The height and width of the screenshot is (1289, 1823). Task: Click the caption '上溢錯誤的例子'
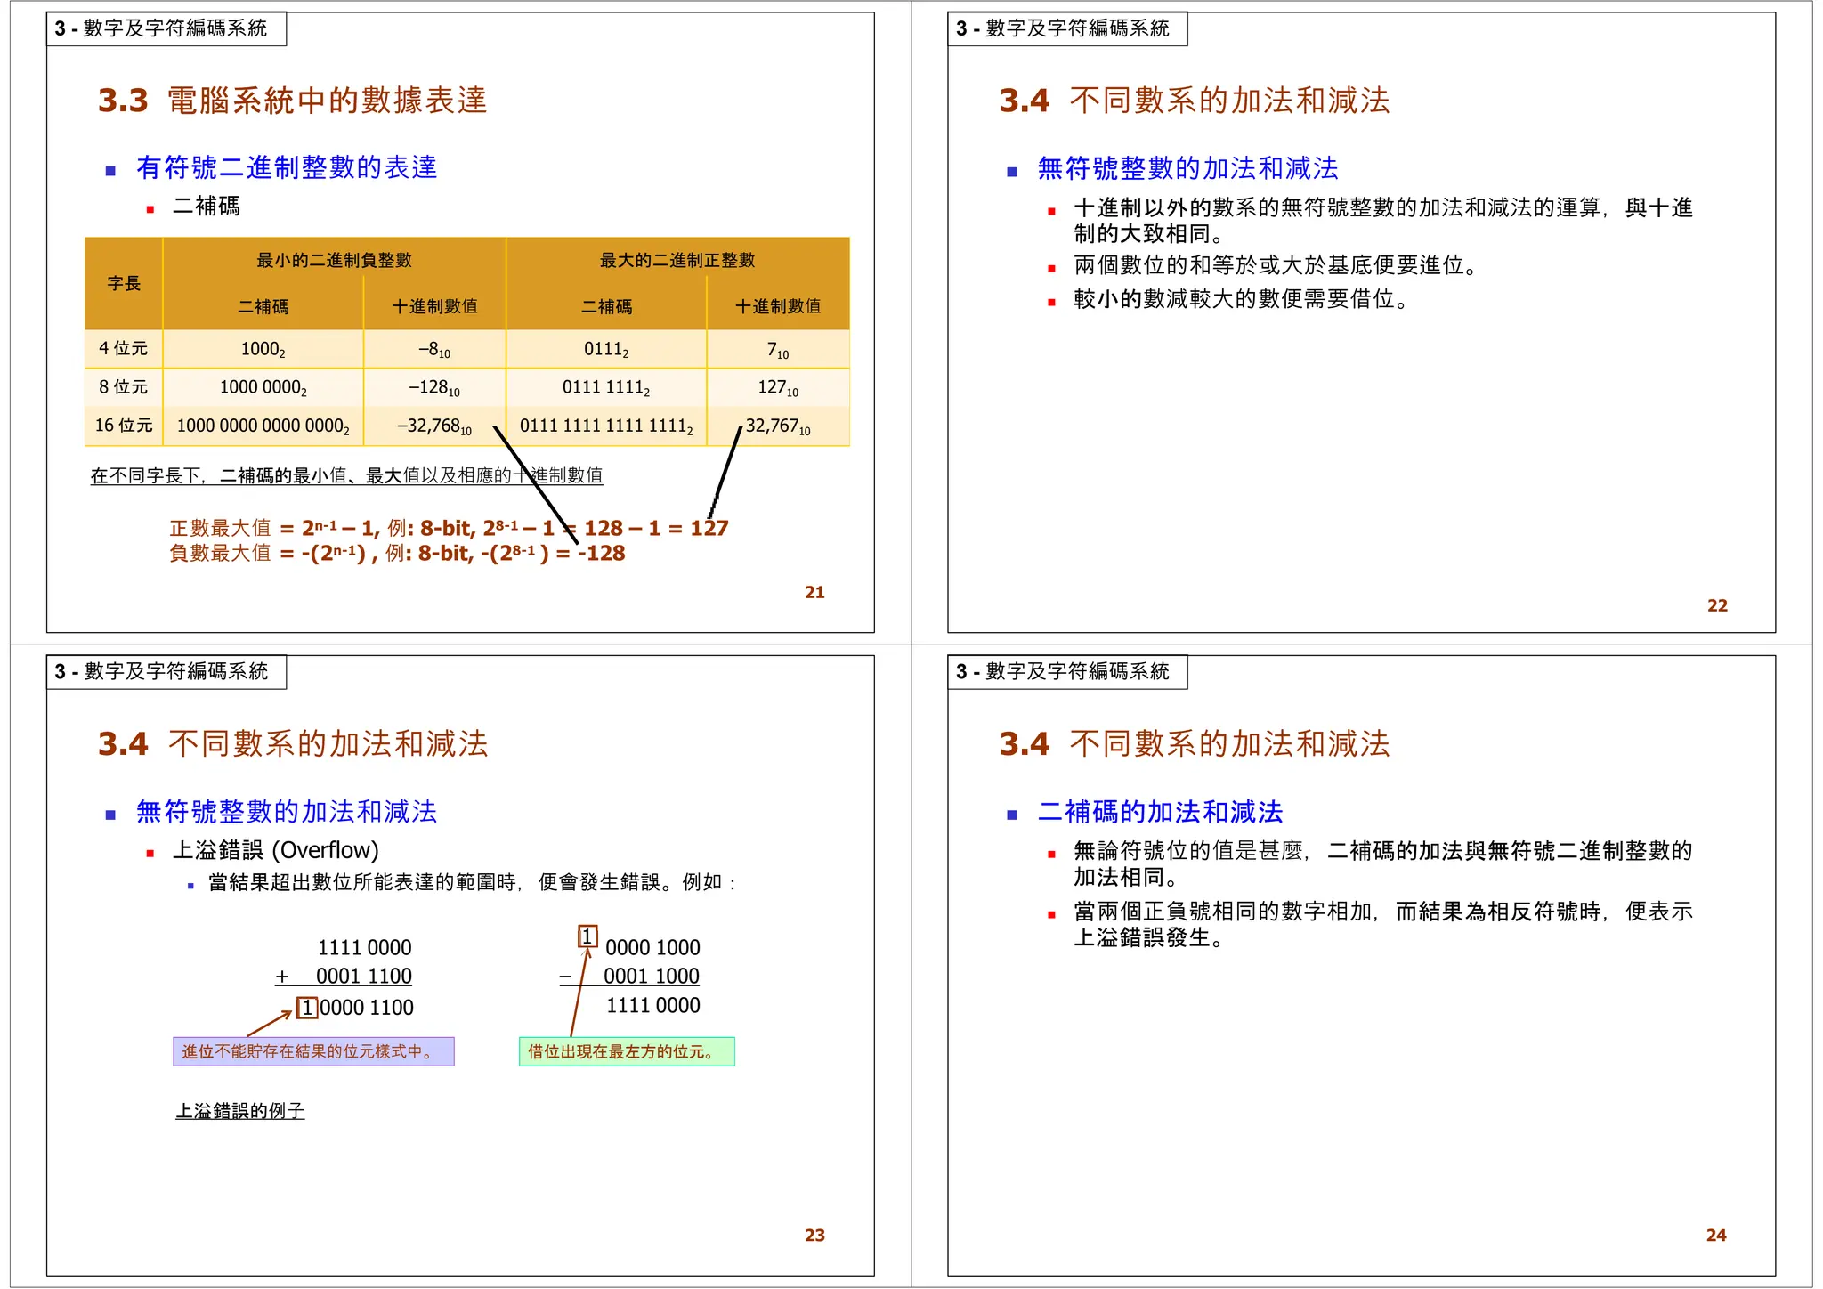[240, 1111]
